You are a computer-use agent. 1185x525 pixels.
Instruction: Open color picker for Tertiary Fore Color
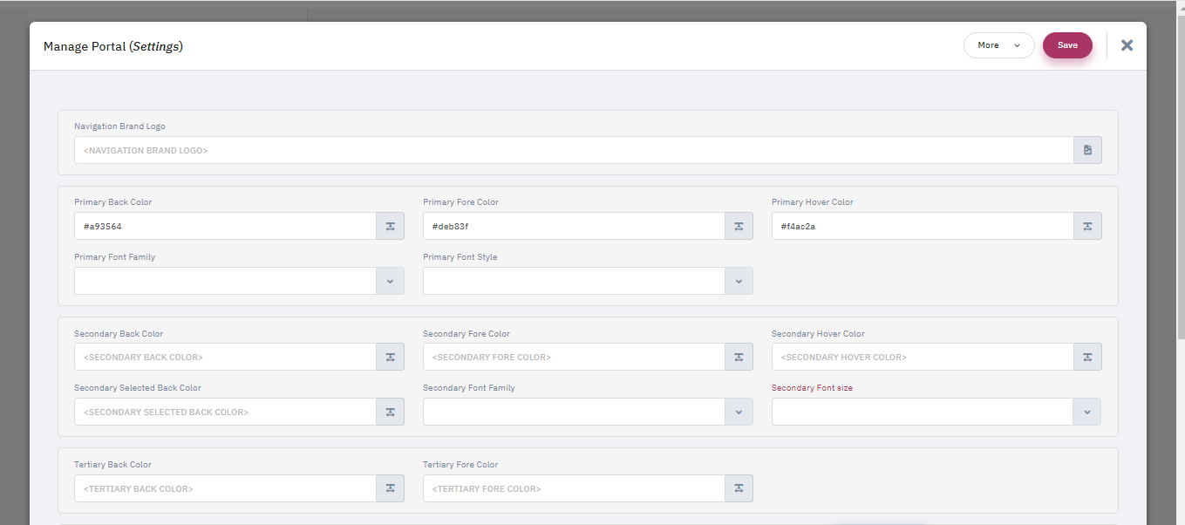739,488
